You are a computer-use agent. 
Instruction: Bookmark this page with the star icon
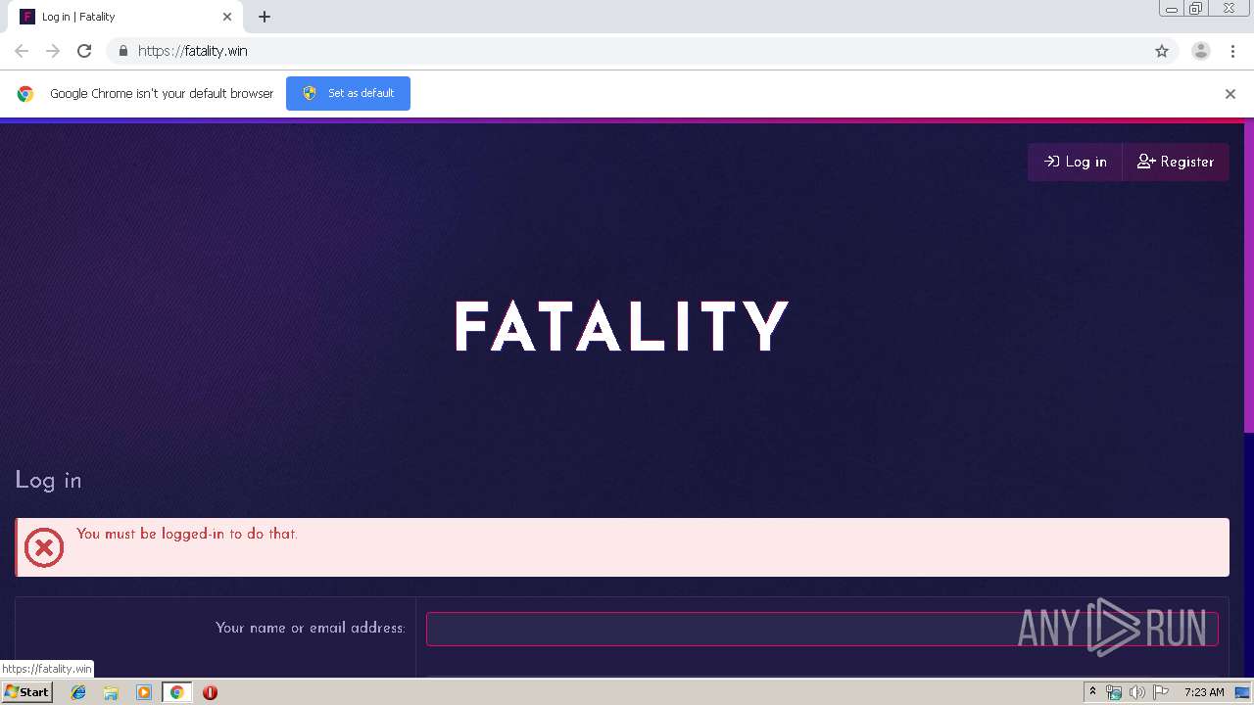point(1162,51)
